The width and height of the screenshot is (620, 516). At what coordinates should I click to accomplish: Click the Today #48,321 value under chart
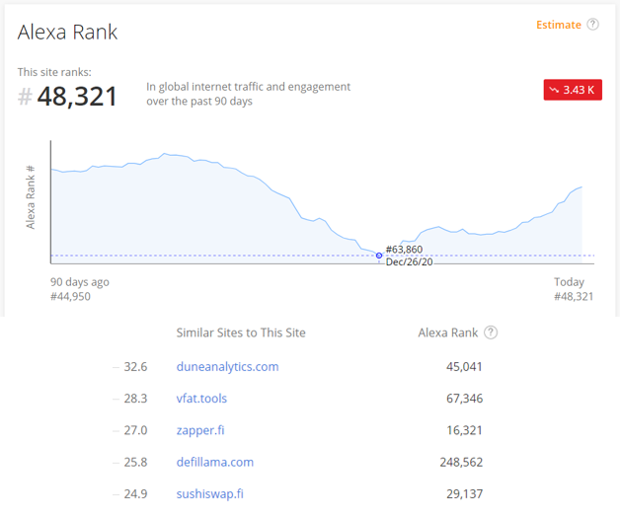tap(574, 296)
